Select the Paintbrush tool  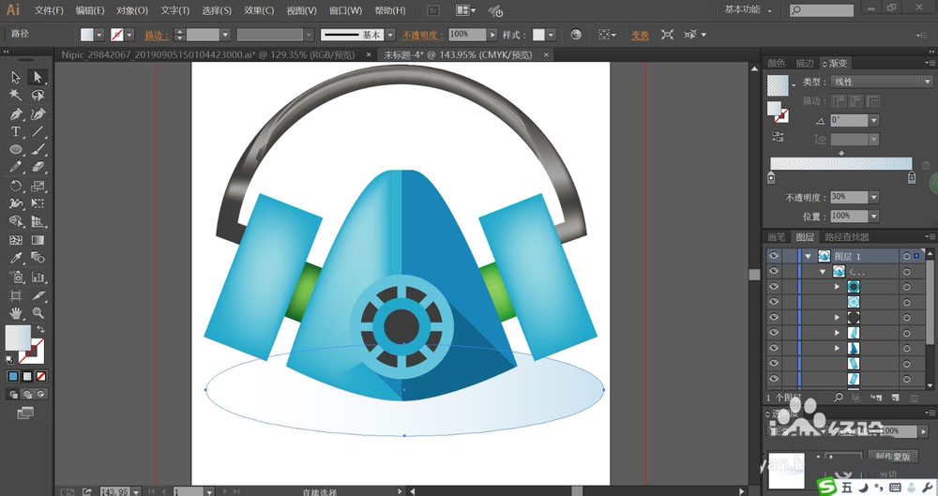pyautogui.click(x=38, y=150)
